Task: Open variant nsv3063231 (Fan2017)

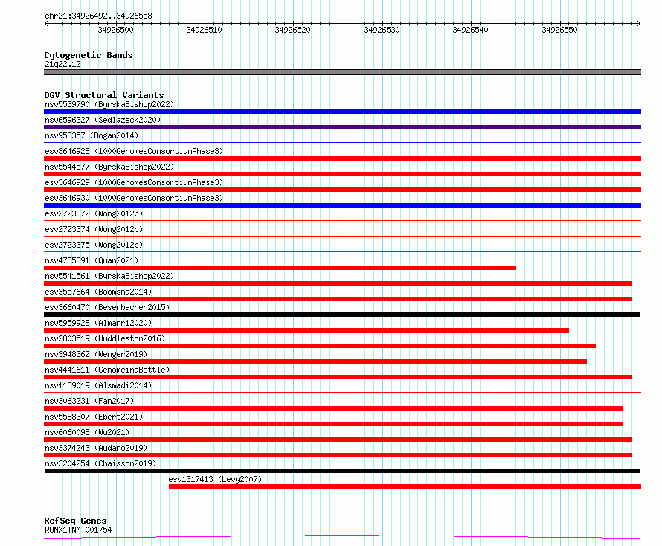Action: [89, 401]
